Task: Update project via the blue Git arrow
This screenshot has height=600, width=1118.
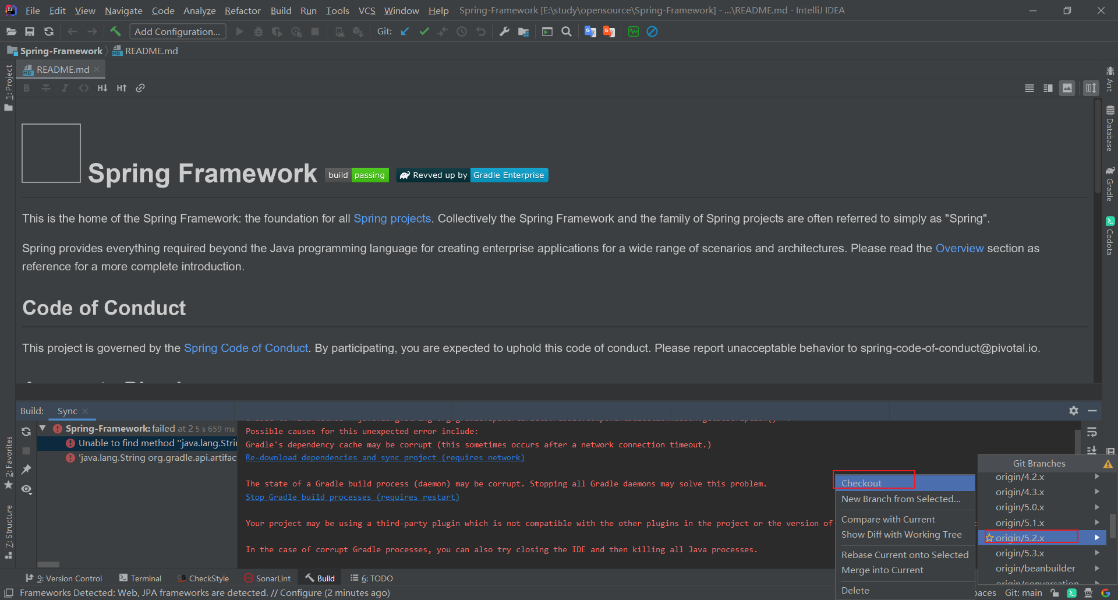Action: tap(405, 31)
